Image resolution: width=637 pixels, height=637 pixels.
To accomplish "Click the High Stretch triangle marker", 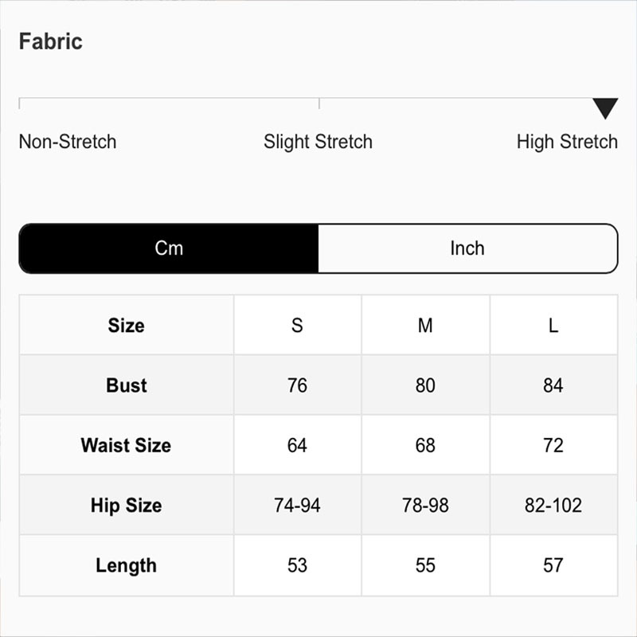I will (x=605, y=108).
